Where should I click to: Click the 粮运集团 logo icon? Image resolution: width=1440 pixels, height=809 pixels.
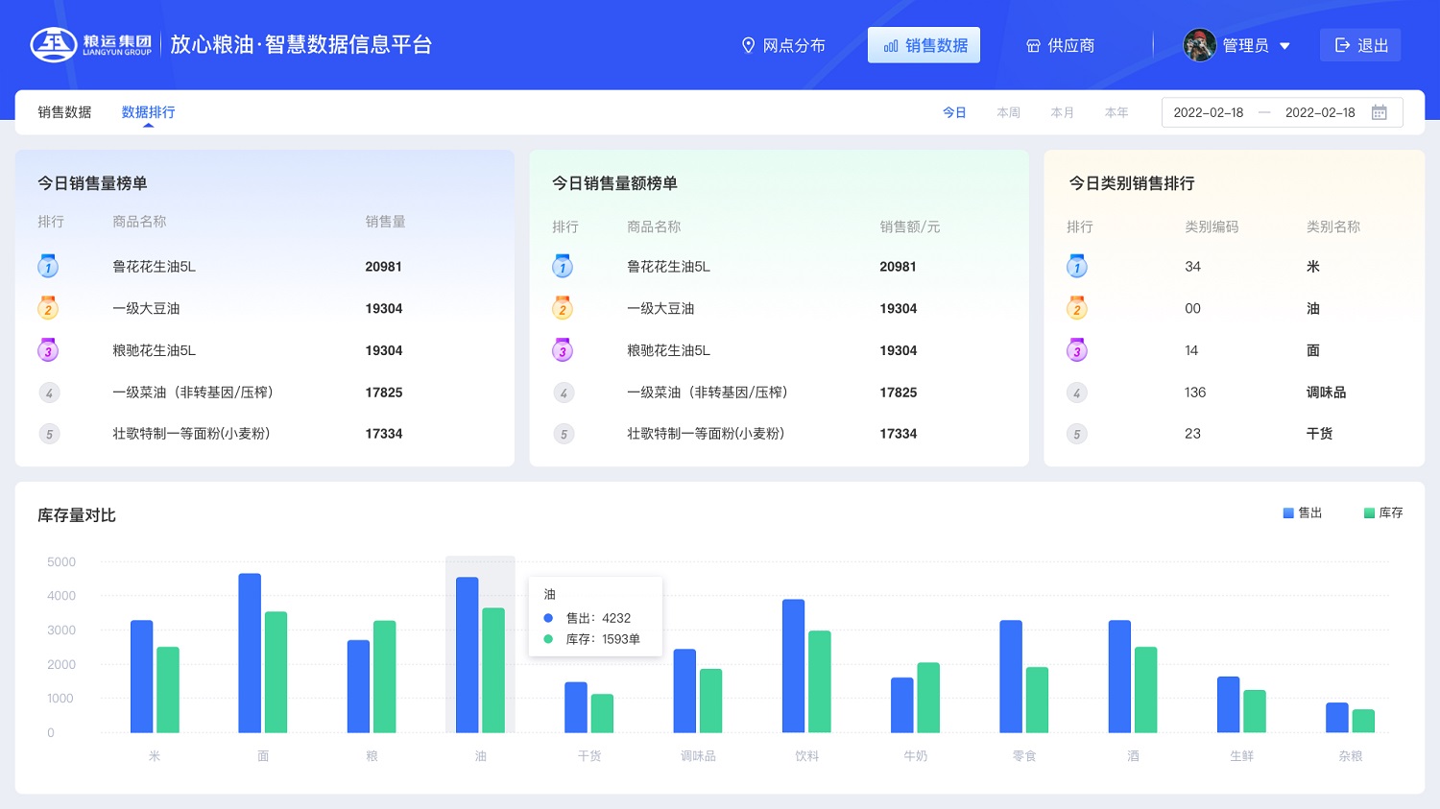tap(55, 44)
